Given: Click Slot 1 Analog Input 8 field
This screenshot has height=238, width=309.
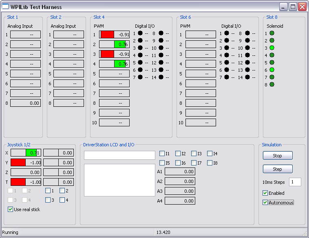Looking at the screenshot, I should (25, 103).
